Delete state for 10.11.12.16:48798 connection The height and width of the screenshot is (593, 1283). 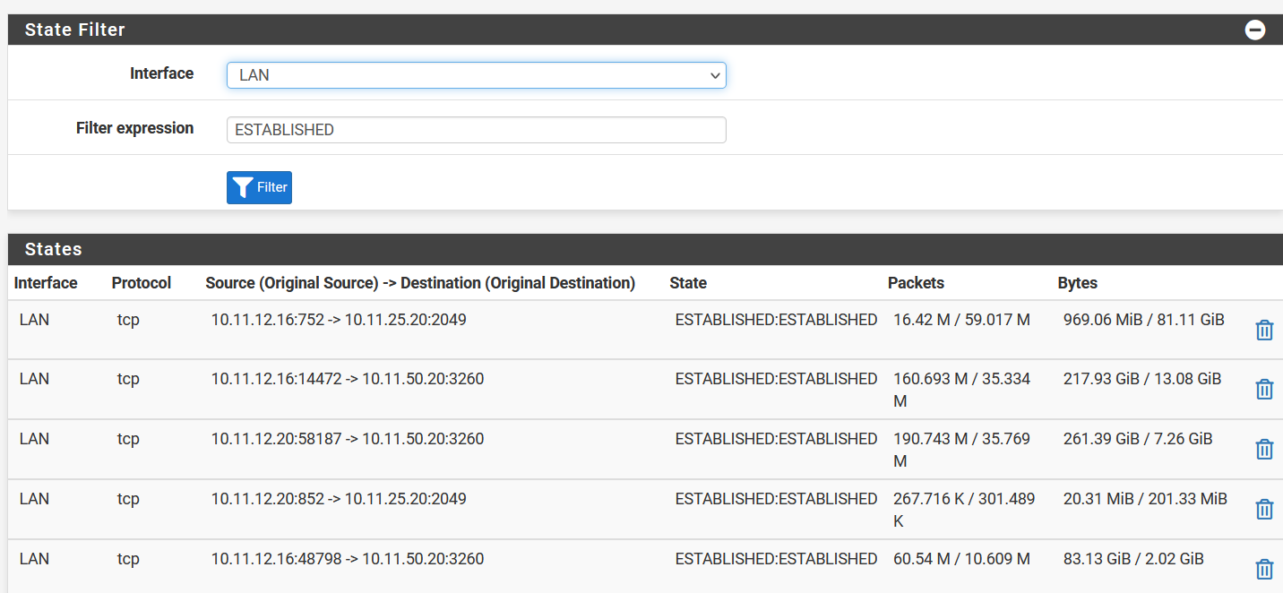pos(1263,569)
